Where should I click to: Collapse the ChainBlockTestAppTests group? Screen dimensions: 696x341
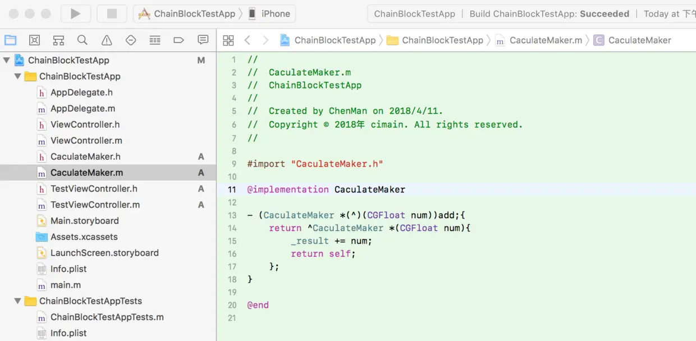tap(18, 301)
